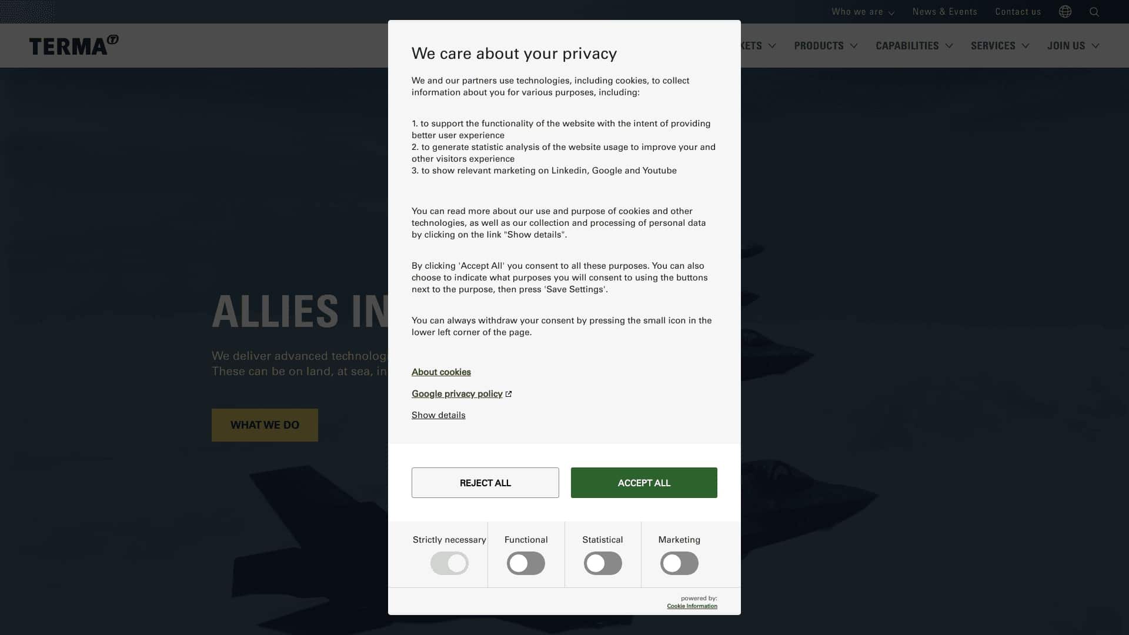Click the external link icon beside Google privacy policy
This screenshot has height=635, width=1129.
[508, 393]
